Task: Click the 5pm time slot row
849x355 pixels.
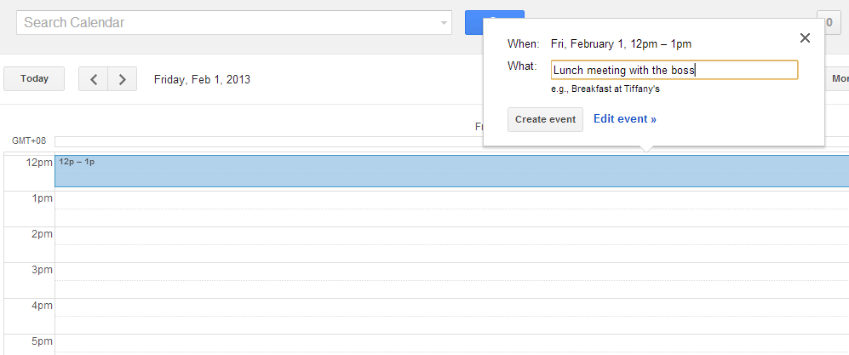Action: click(451, 345)
